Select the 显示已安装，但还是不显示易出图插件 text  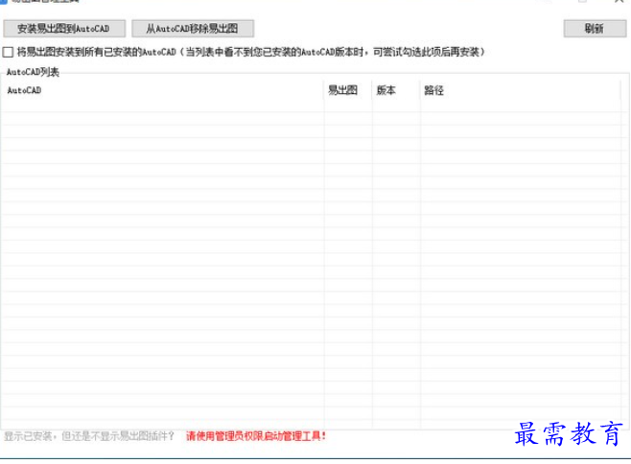(89, 436)
